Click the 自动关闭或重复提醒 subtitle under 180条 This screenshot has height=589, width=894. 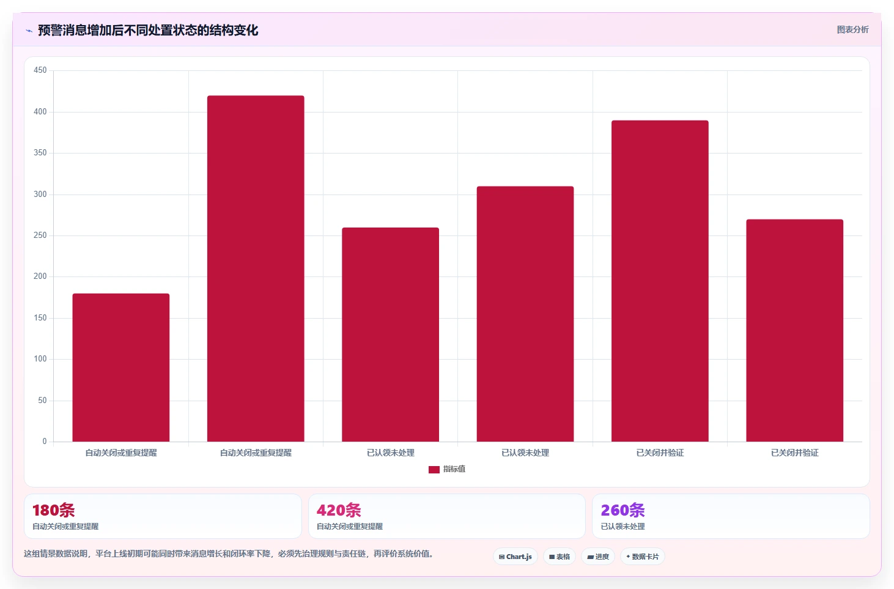(x=65, y=527)
